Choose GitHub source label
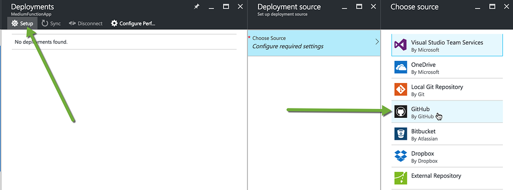The height and width of the screenshot is (190, 513). (x=421, y=109)
